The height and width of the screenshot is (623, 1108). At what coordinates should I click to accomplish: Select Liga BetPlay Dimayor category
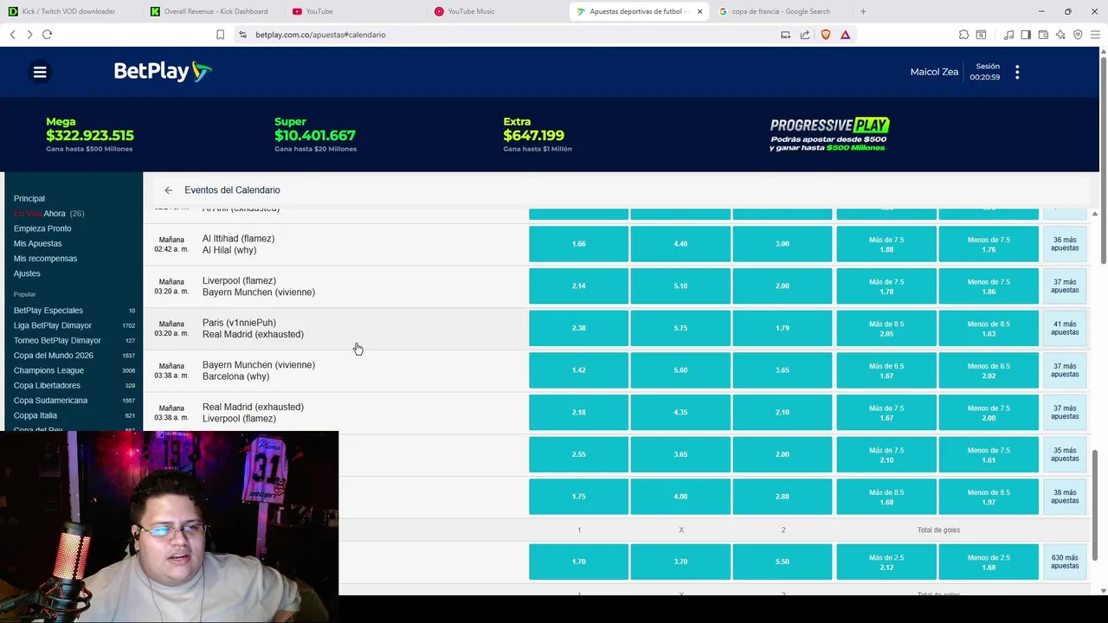pos(74,325)
